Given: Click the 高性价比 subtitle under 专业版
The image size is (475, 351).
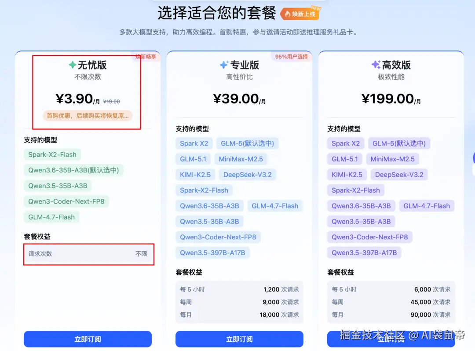Looking at the screenshot, I should coord(239,77).
